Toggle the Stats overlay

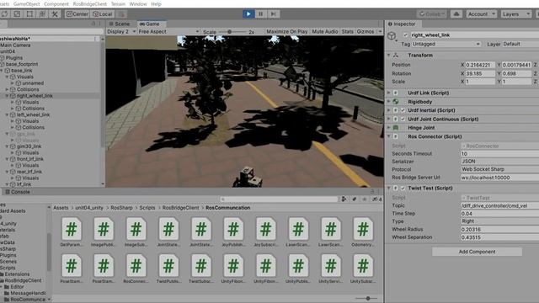point(348,32)
